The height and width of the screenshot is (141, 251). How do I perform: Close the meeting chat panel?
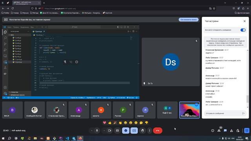244,21
